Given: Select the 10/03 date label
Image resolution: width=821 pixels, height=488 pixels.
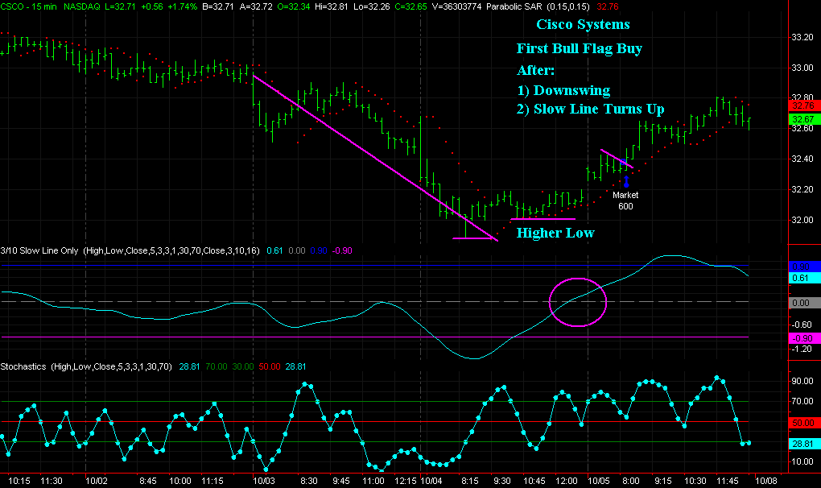Looking at the screenshot, I should (264, 481).
